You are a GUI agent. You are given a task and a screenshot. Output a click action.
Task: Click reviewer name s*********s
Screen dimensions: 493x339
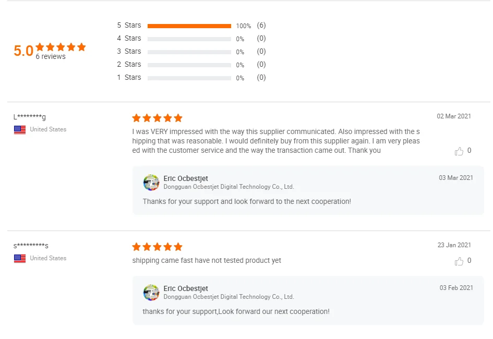(x=31, y=246)
